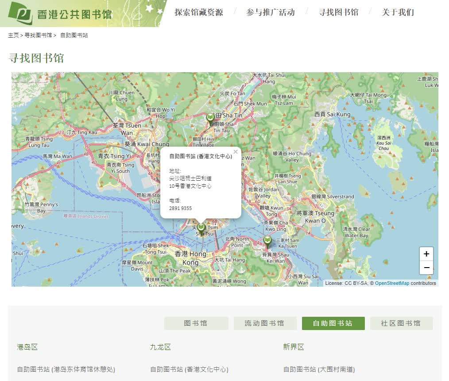Close the map info popup
449x381 pixels.
click(x=236, y=152)
